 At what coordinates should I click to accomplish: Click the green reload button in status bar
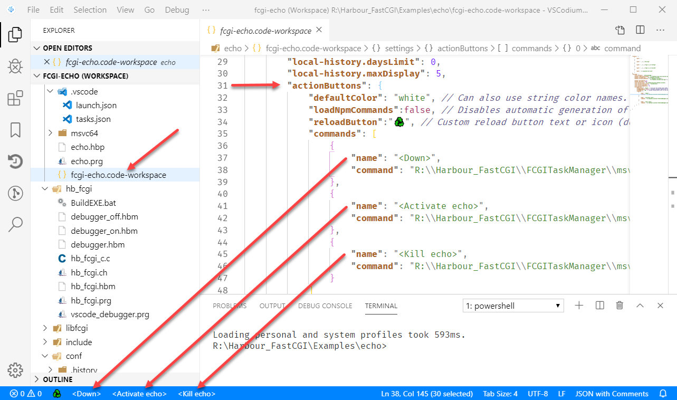point(58,394)
